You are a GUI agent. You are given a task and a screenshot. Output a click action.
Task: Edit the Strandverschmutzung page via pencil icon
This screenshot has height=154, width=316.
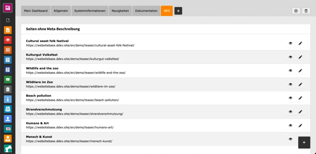[x=300, y=112]
